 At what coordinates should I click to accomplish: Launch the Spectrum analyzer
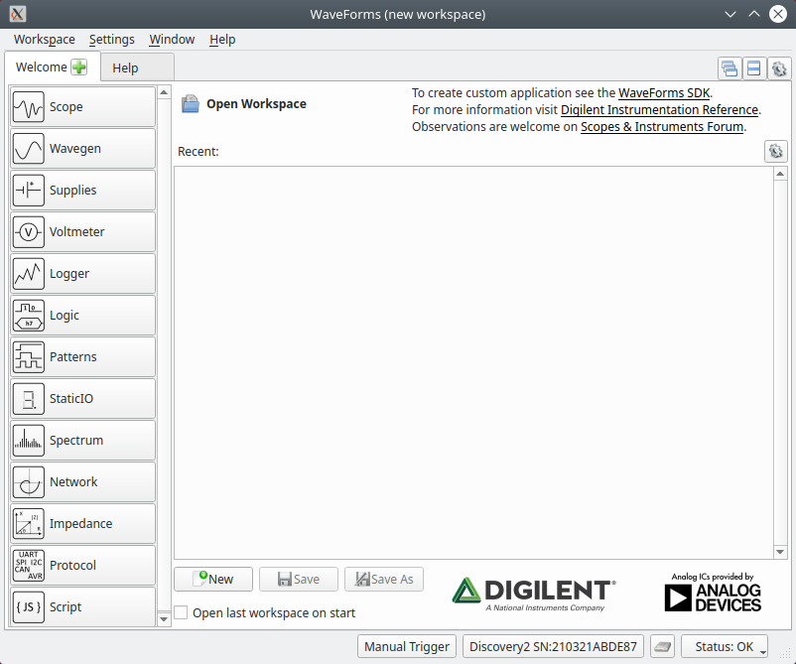coord(82,440)
